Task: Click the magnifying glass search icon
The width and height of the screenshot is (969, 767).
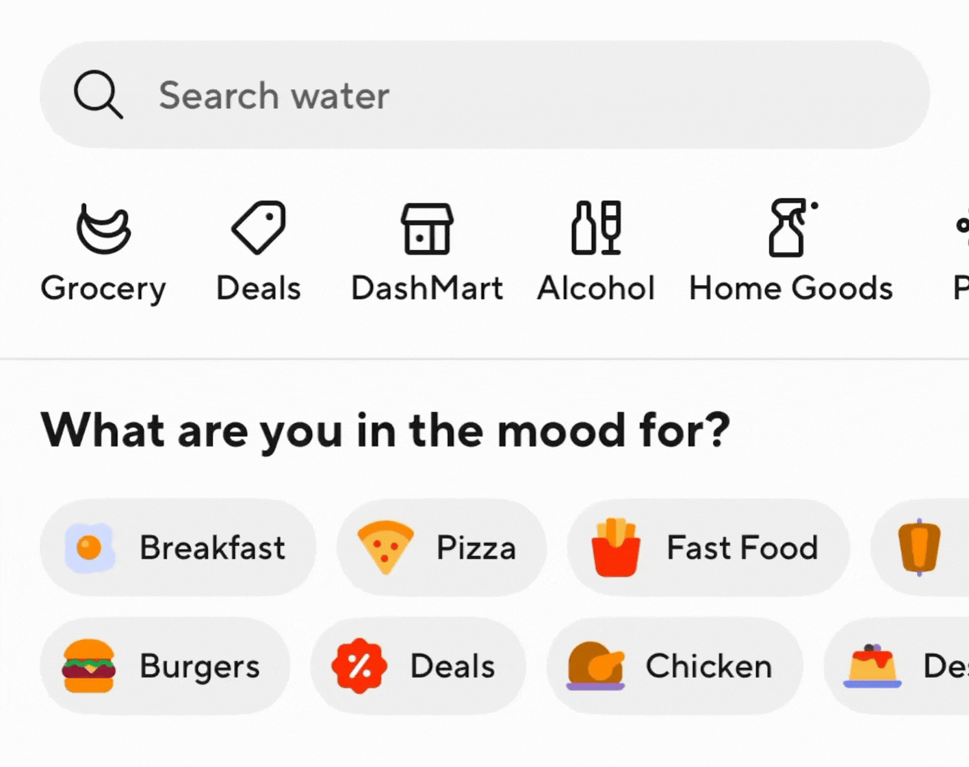Action: 99,95
